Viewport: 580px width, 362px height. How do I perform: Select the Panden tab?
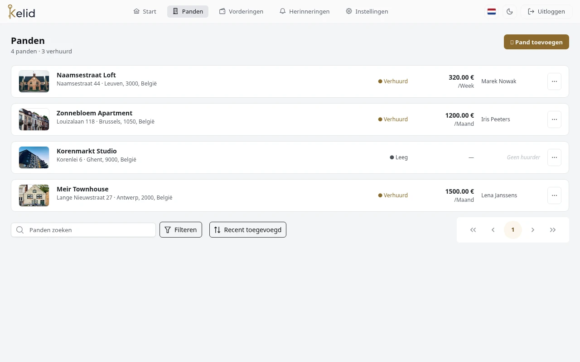[188, 12]
